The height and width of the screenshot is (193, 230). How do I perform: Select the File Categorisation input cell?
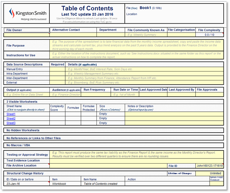[x=181, y=35]
